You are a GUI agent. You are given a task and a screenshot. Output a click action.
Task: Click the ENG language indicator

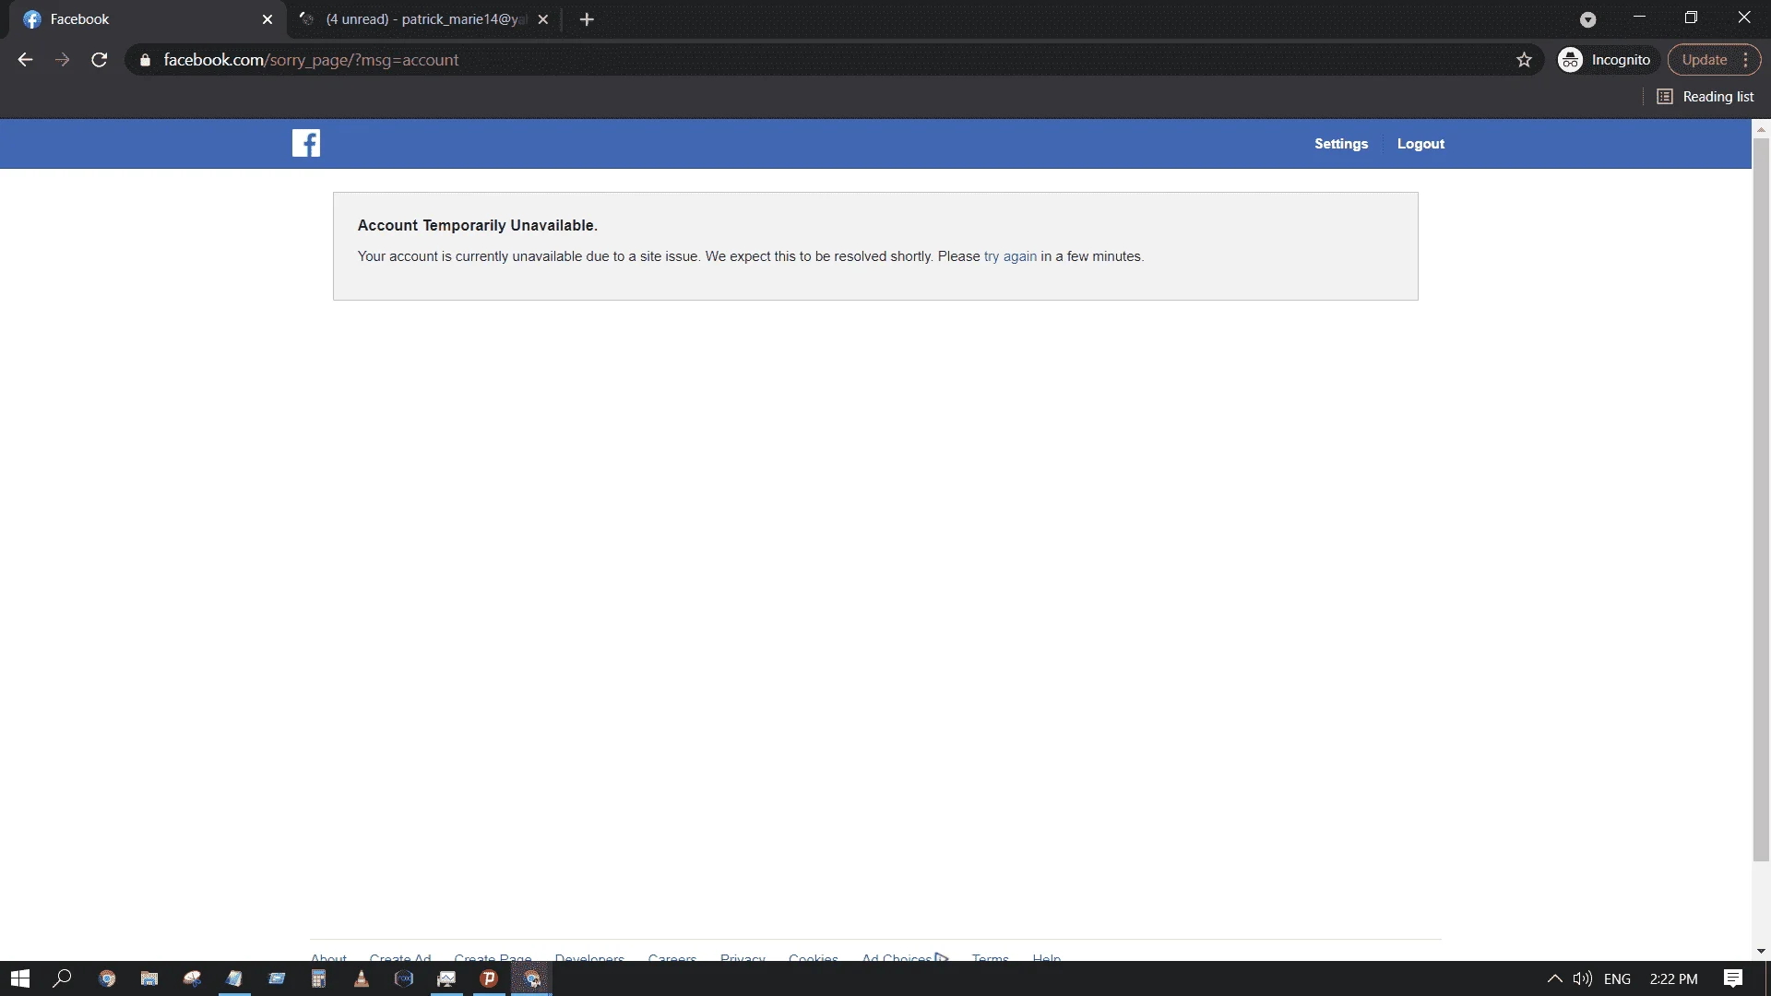click(x=1617, y=978)
